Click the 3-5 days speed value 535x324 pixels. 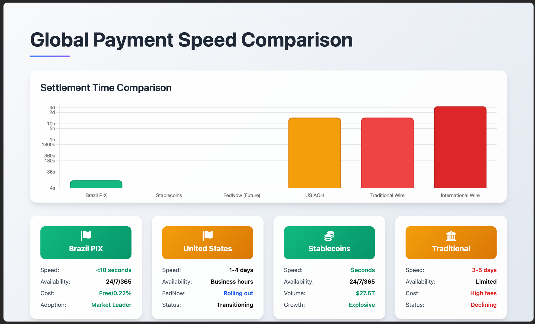(x=484, y=270)
